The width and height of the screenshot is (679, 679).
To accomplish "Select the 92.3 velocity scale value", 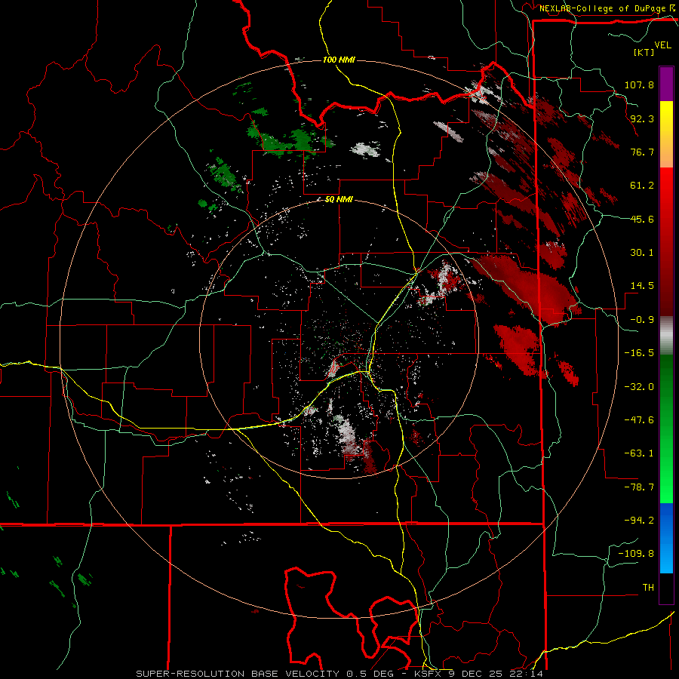I will point(642,118).
